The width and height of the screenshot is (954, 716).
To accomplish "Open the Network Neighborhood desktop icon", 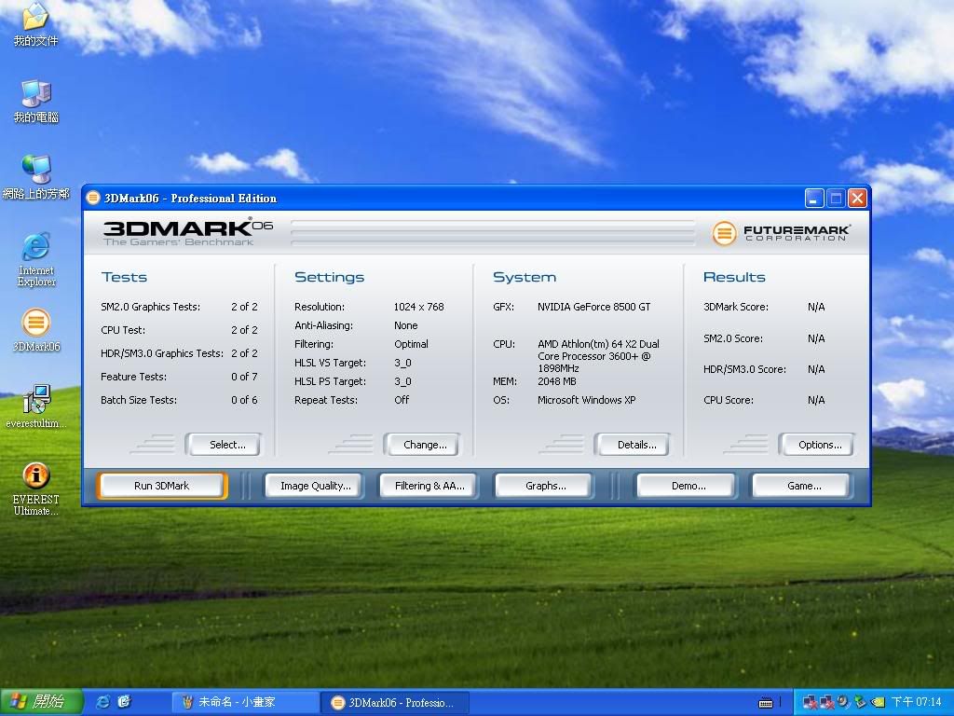I will [36, 177].
